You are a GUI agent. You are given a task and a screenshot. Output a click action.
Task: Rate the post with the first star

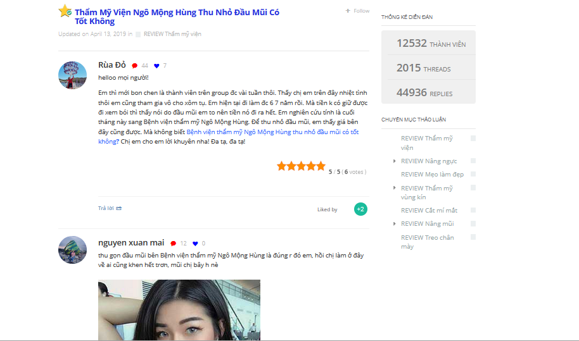[x=282, y=166]
